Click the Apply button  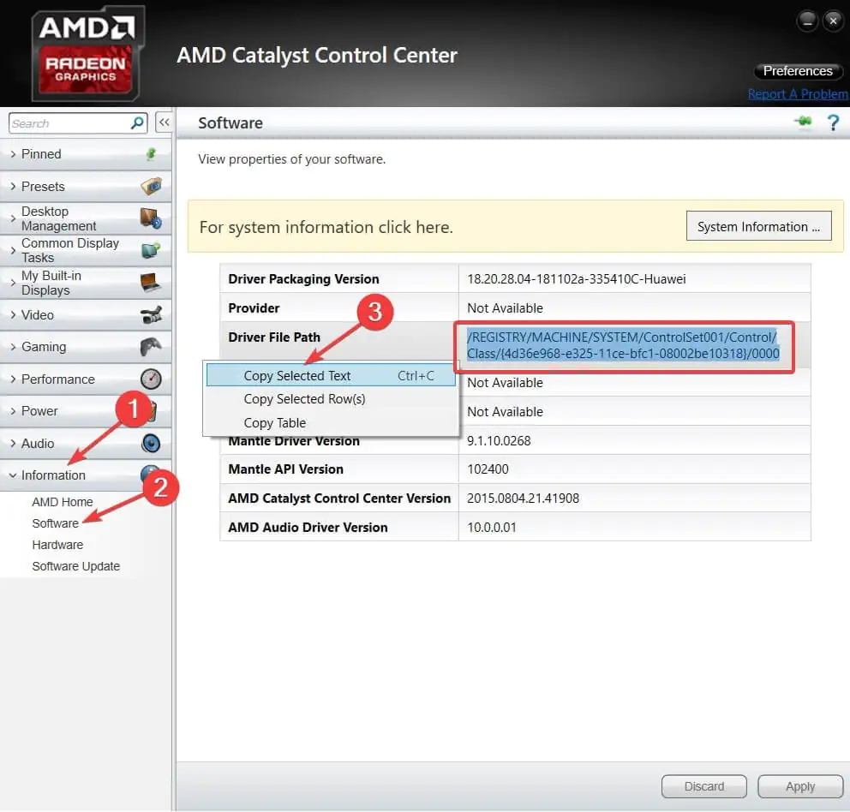[800, 786]
